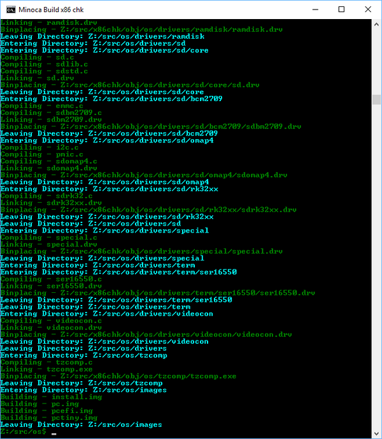Click the 'Linking - ser16550.drv' line

coord(51,286)
